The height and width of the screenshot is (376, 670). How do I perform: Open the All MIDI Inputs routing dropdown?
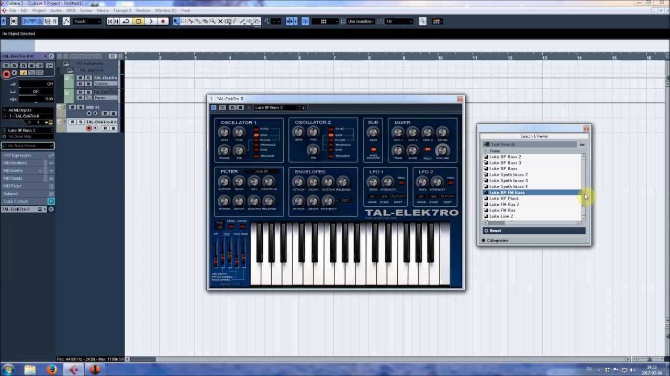tap(28, 110)
